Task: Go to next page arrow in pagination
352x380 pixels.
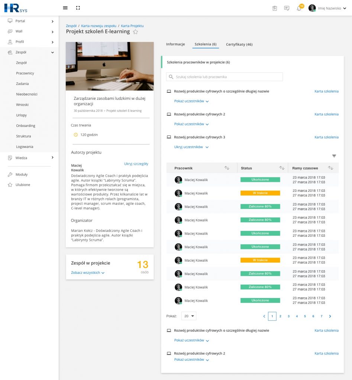Action: [x=330, y=316]
